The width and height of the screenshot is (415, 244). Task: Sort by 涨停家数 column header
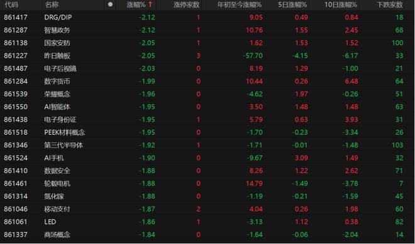click(187, 5)
